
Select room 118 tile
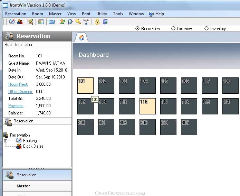click(x=189, y=106)
